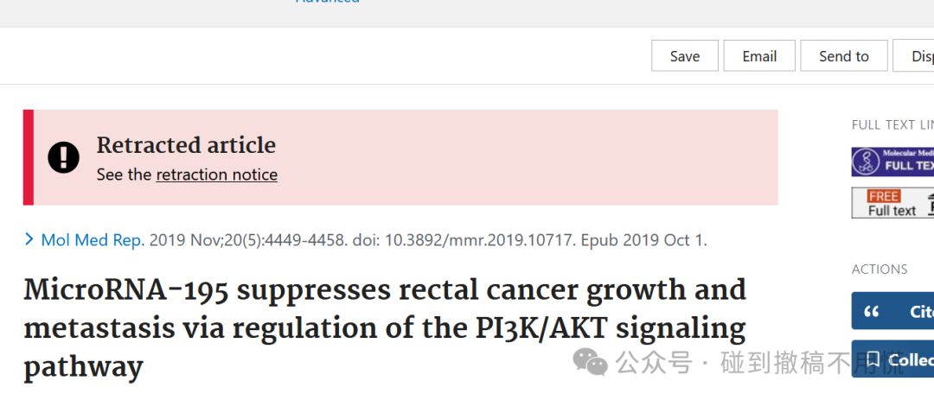Image resolution: width=934 pixels, height=400 pixels.
Task: Open the partially visible Display options button
Action: (913, 56)
